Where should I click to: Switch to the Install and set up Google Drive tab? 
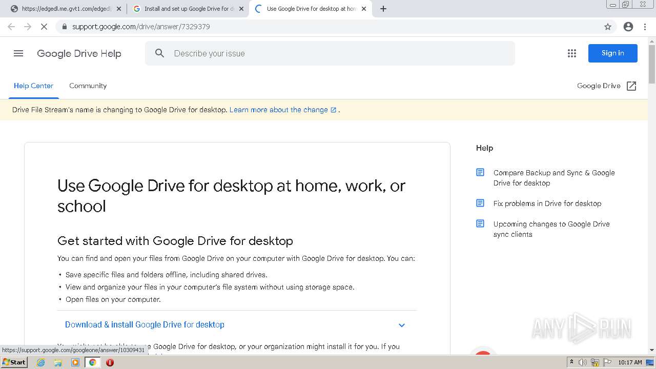[187, 9]
